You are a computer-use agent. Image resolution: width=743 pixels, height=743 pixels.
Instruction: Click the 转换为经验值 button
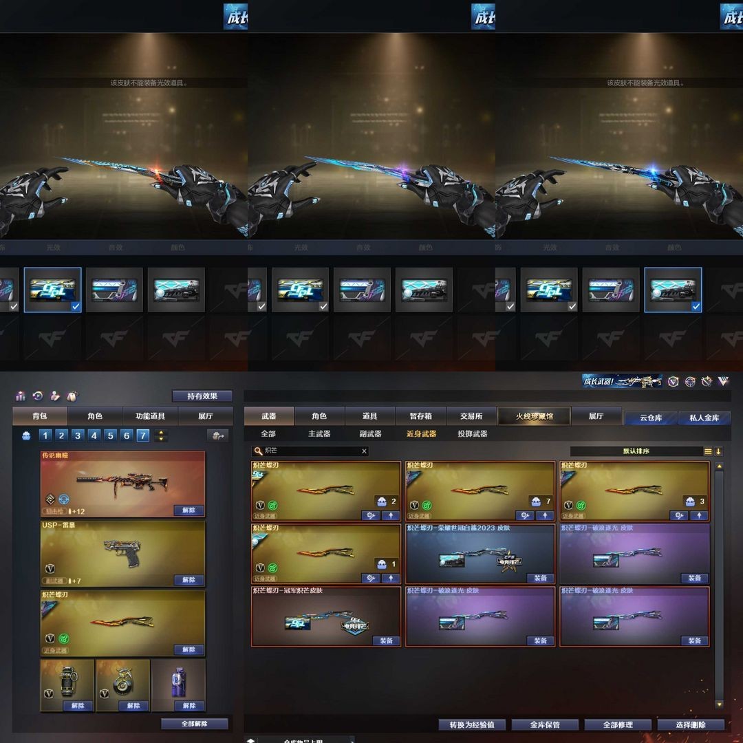(472, 724)
